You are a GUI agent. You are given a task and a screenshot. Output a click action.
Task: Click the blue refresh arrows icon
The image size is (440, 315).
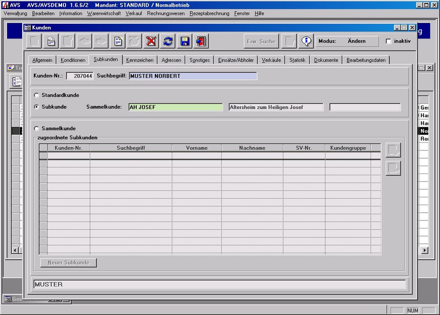click(x=168, y=41)
